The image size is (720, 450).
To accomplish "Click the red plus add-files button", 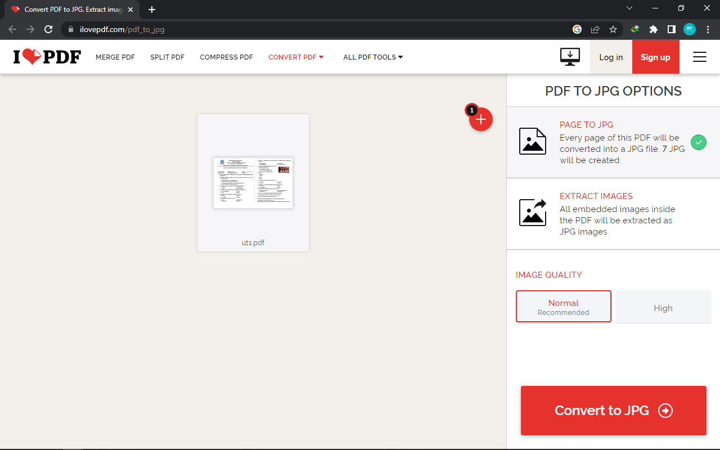I will click(481, 119).
